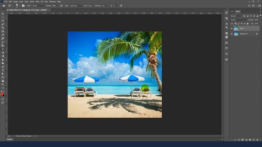This screenshot has width=262, height=147.
Task: Open the Search icon in options bar
Action: [249, 6]
